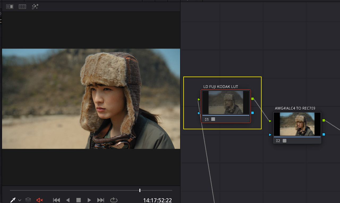Jump to the first frame of the clip
The image size is (340, 203).
[x=56, y=200]
